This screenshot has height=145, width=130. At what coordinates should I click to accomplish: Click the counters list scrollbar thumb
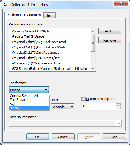(93, 43)
